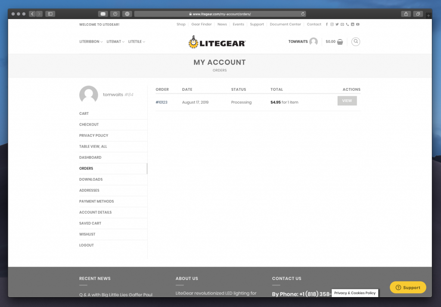Select DOWNLOADS in account sidebar
The height and width of the screenshot is (307, 441).
[113, 179]
